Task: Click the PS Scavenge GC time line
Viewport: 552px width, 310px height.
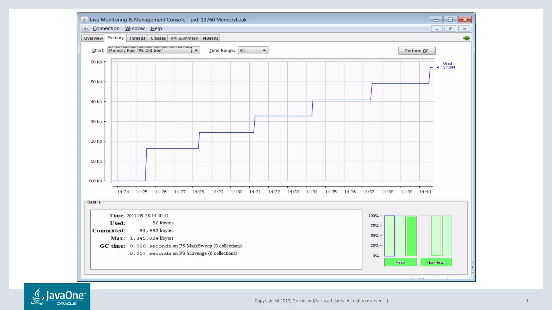Action: tap(184, 253)
